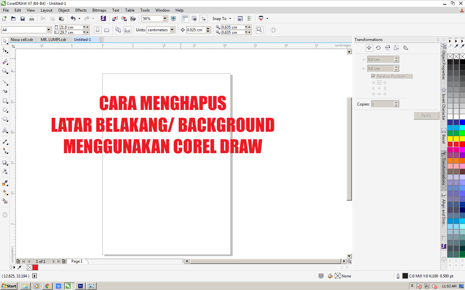The image size is (465, 290).
Task: Select the Color Eyedropper tool
Action: click(x=5, y=183)
